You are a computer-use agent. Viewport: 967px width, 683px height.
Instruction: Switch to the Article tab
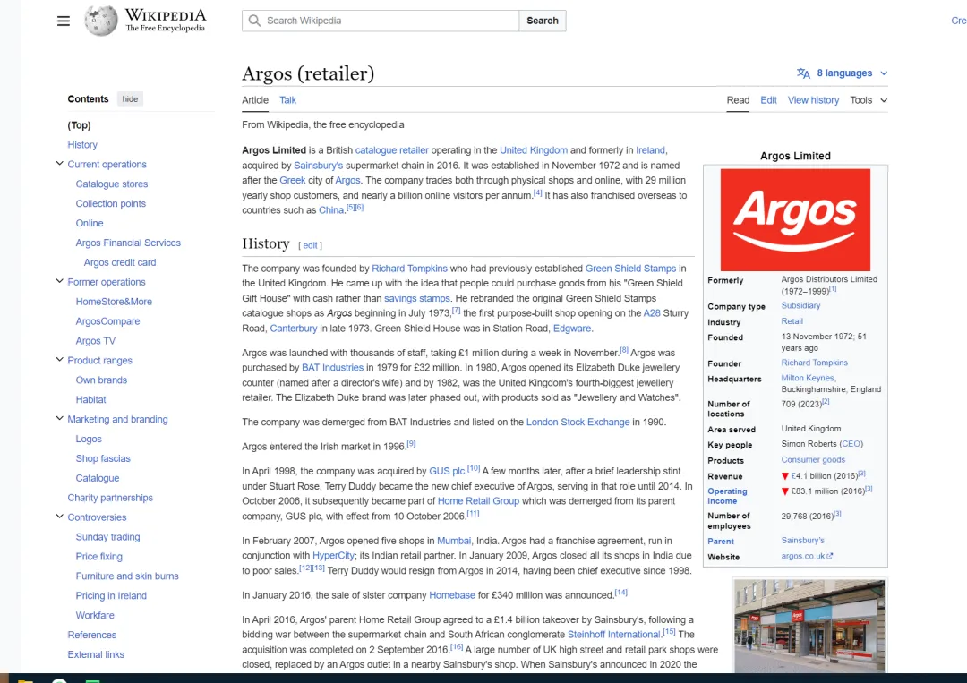(x=254, y=100)
